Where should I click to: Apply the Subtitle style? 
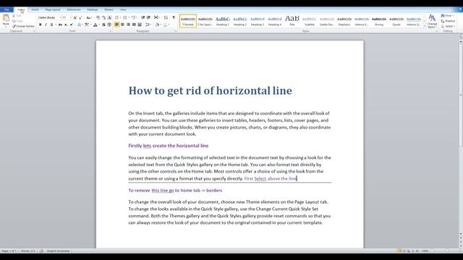[310, 21]
